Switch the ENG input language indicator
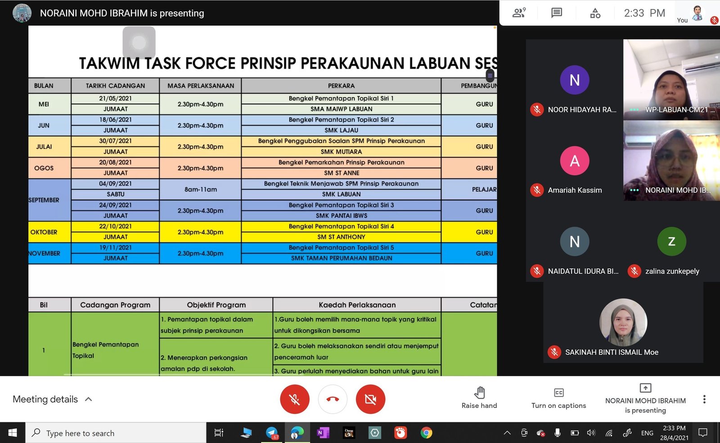The width and height of the screenshot is (720, 443). point(647,433)
